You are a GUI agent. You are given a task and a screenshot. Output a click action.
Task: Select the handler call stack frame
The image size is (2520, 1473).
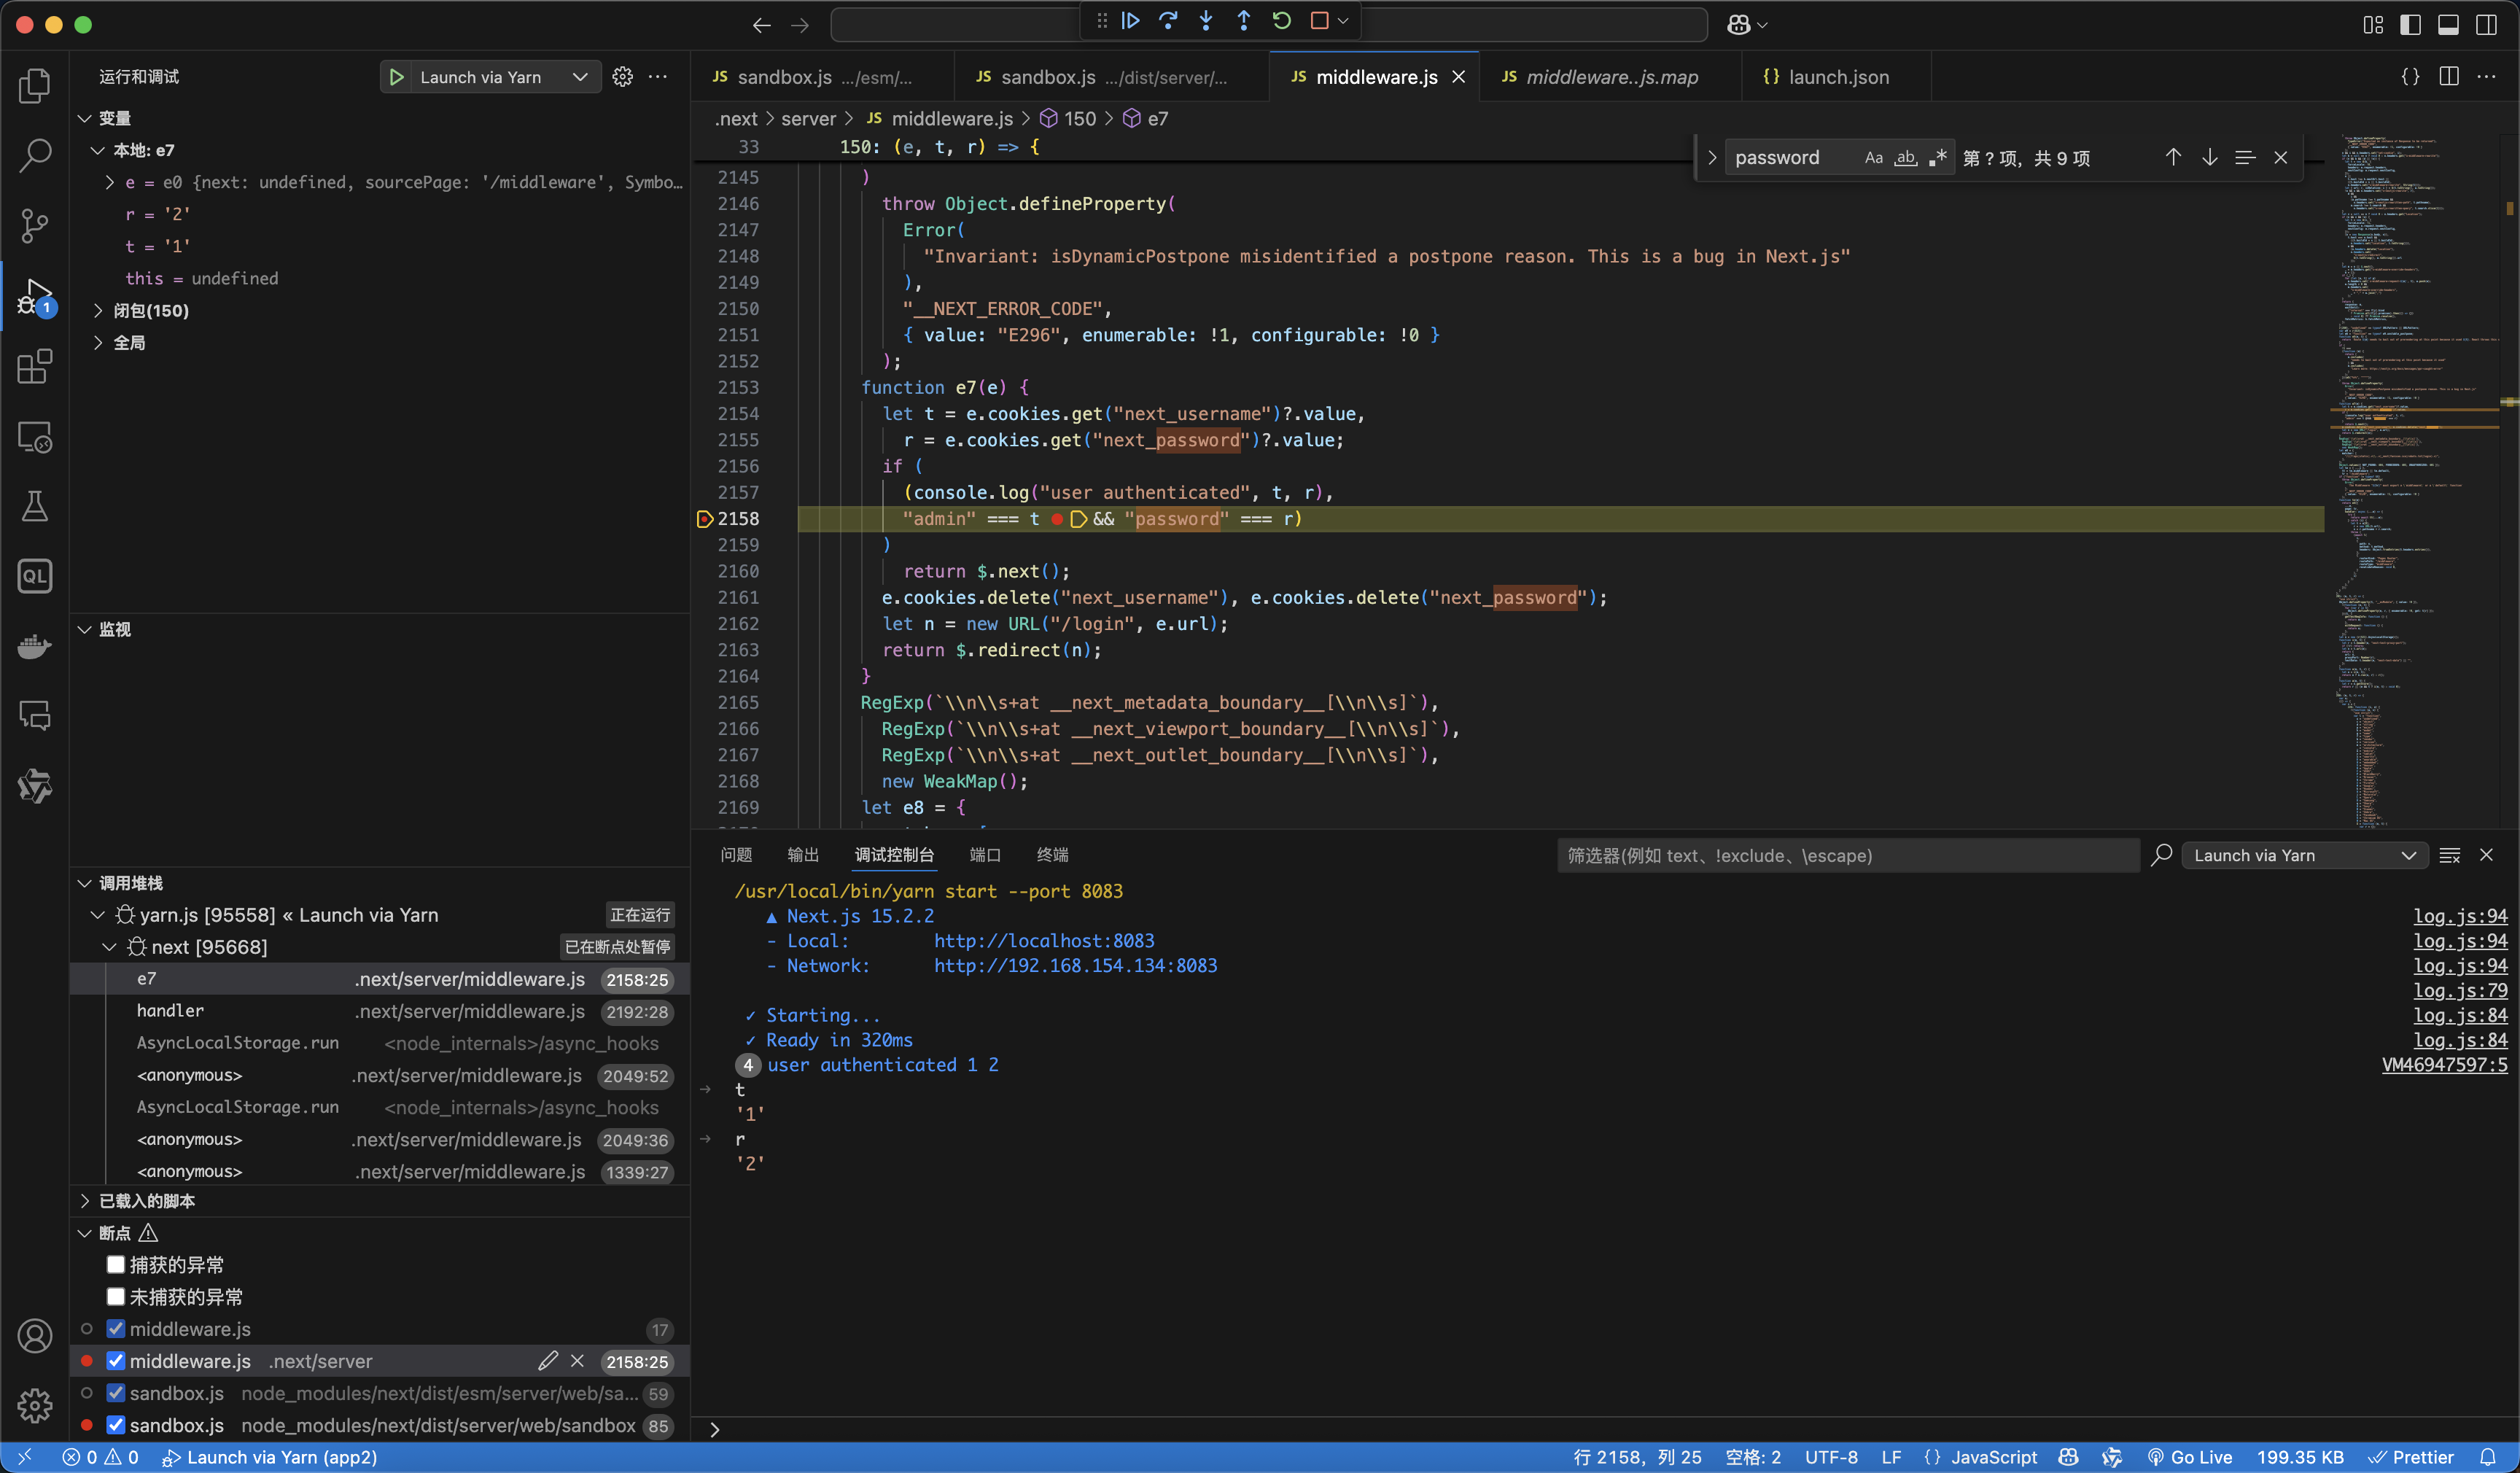coord(380,1011)
